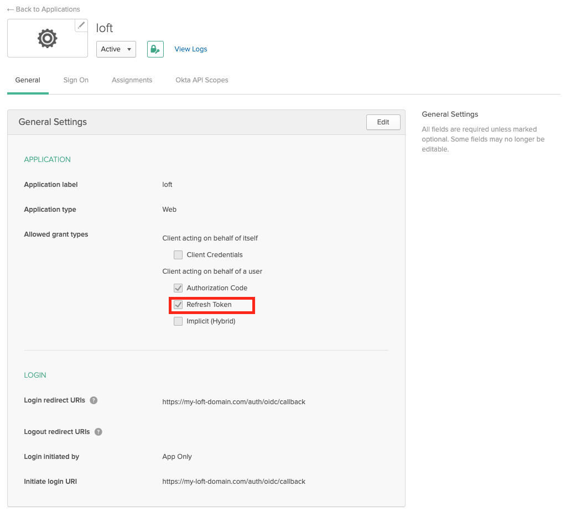
Task: Click the Login redirect callback URL
Action: click(234, 401)
